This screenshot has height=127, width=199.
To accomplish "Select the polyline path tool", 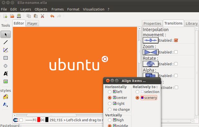I will pyautogui.click(x=5, y=50).
